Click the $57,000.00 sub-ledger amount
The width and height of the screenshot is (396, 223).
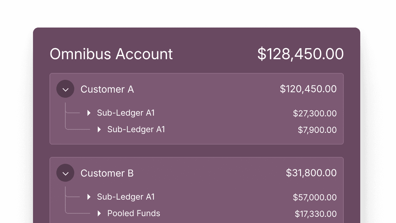(315, 198)
